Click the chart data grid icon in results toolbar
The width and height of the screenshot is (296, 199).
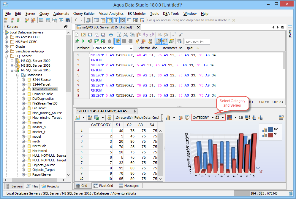(x=181, y=118)
